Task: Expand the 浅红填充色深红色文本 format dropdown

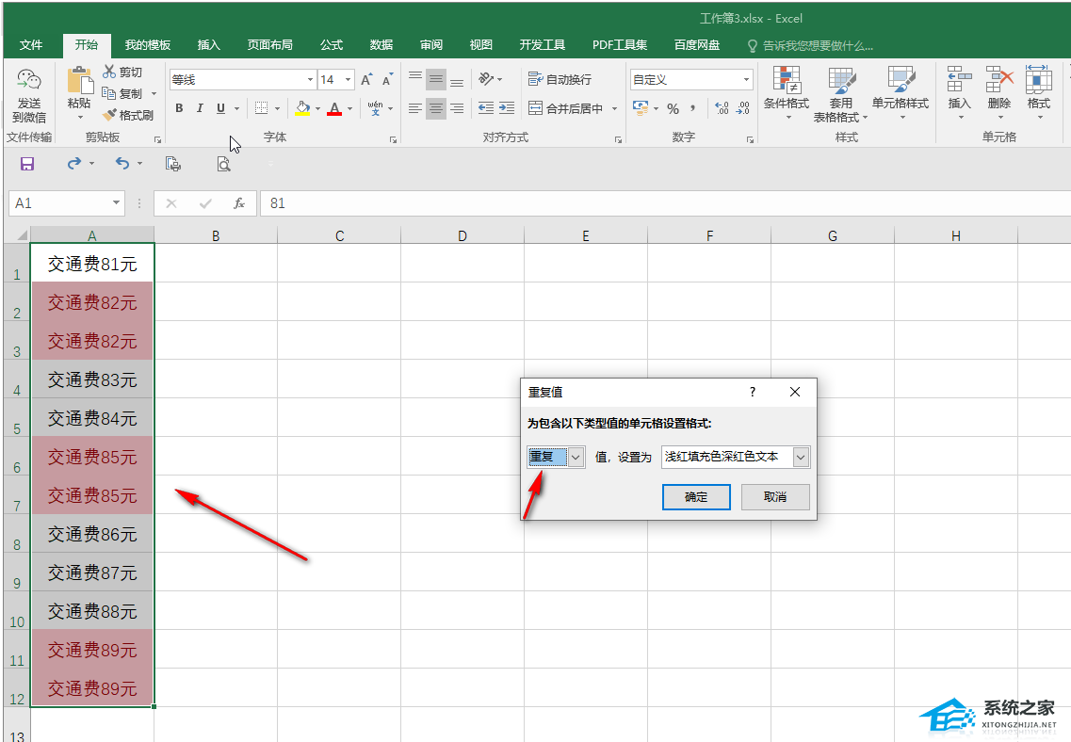Action: 801,457
